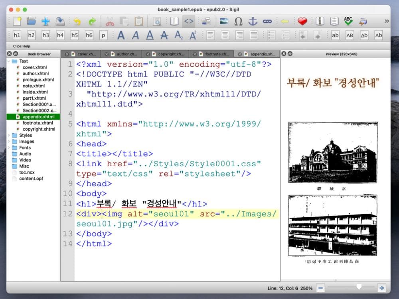
Task: Copy the selected text
Action: click(x=124, y=22)
